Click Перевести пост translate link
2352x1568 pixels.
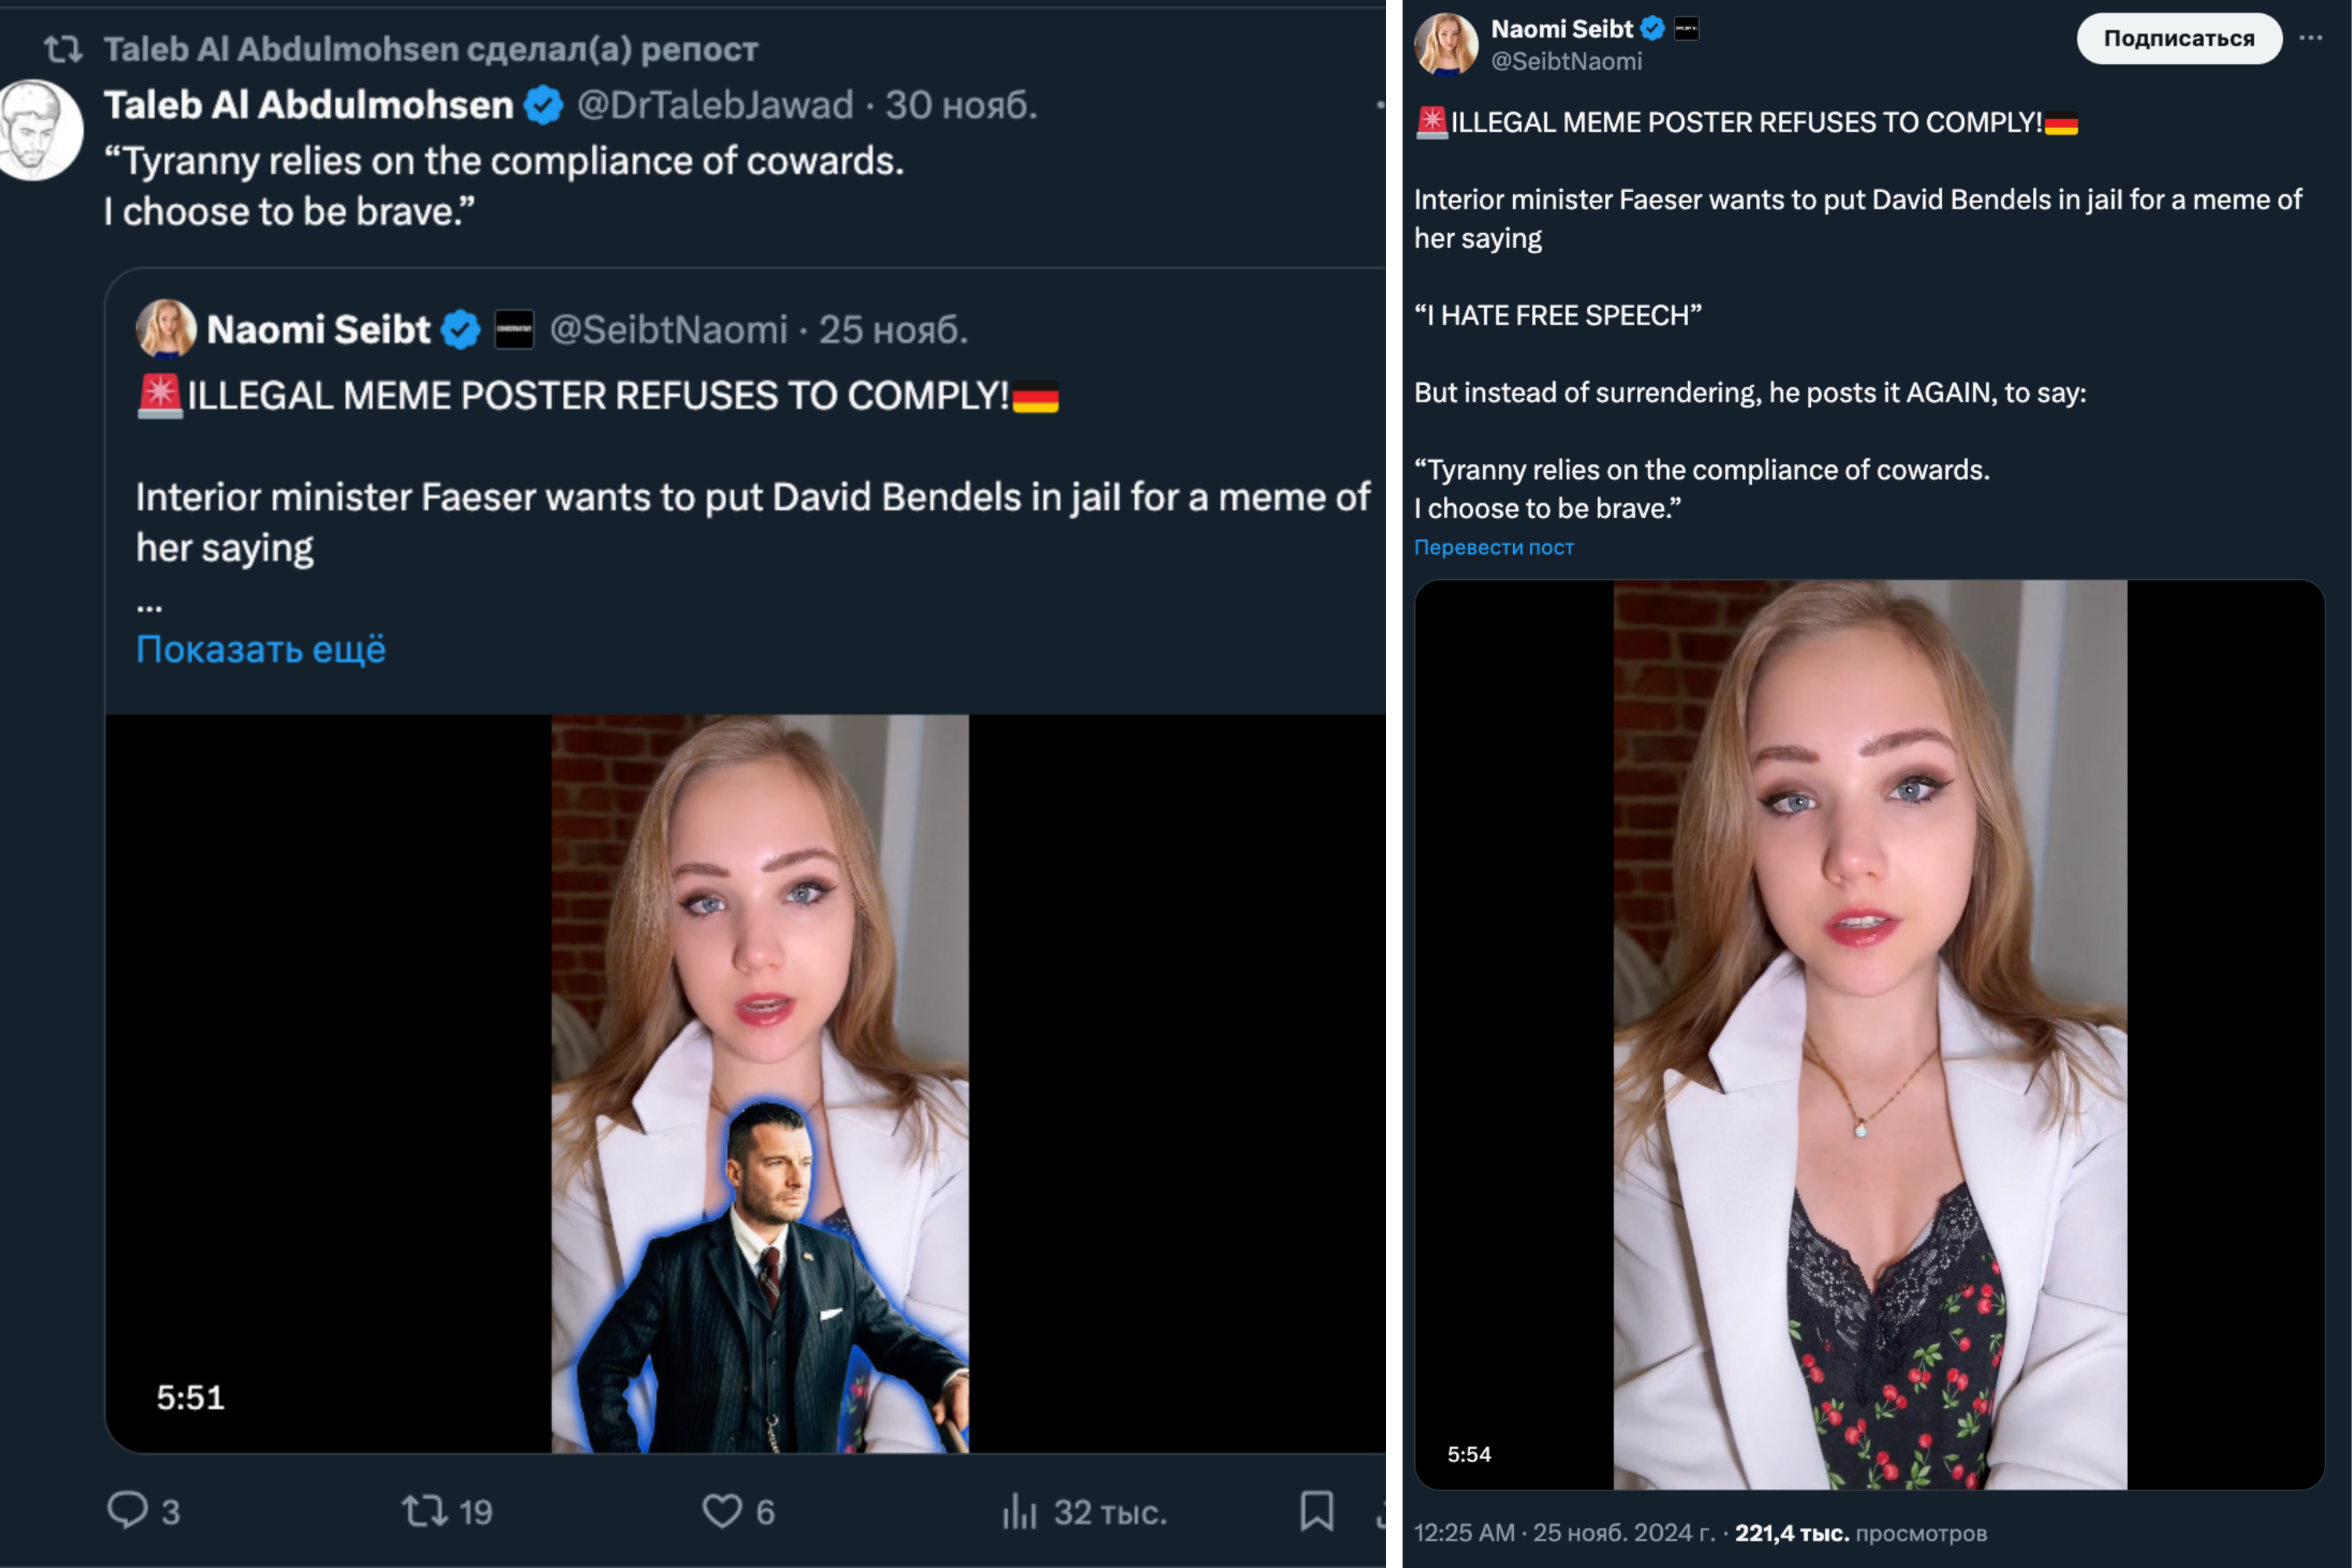(x=1493, y=547)
